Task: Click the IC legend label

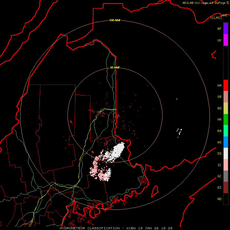Action: [219, 165]
